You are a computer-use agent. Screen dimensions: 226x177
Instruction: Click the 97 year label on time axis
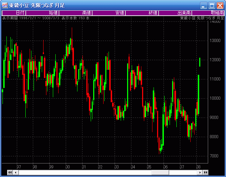tap(19, 167)
